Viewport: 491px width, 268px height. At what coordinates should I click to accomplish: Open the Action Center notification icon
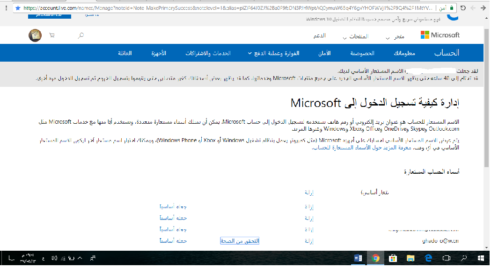(11, 258)
